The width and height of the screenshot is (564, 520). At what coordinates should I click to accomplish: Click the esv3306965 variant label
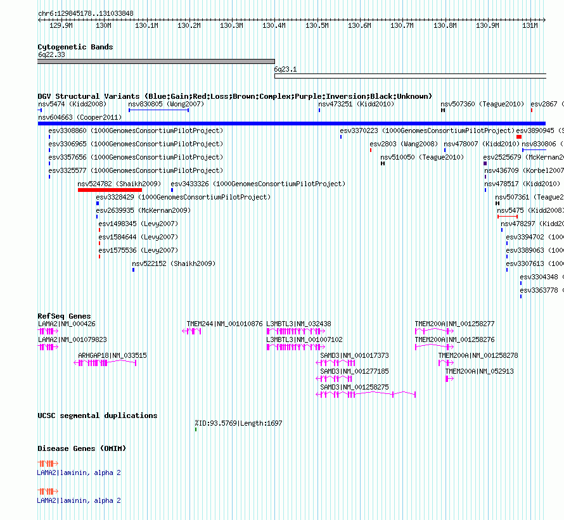(x=136, y=144)
